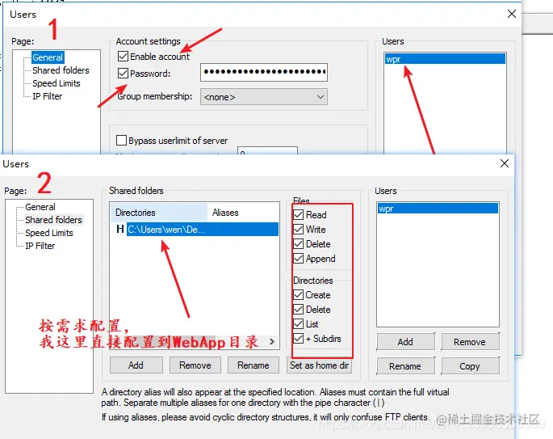This screenshot has width=553, height=439.
Task: Select Shared folders in front window tree
Action: [53, 220]
